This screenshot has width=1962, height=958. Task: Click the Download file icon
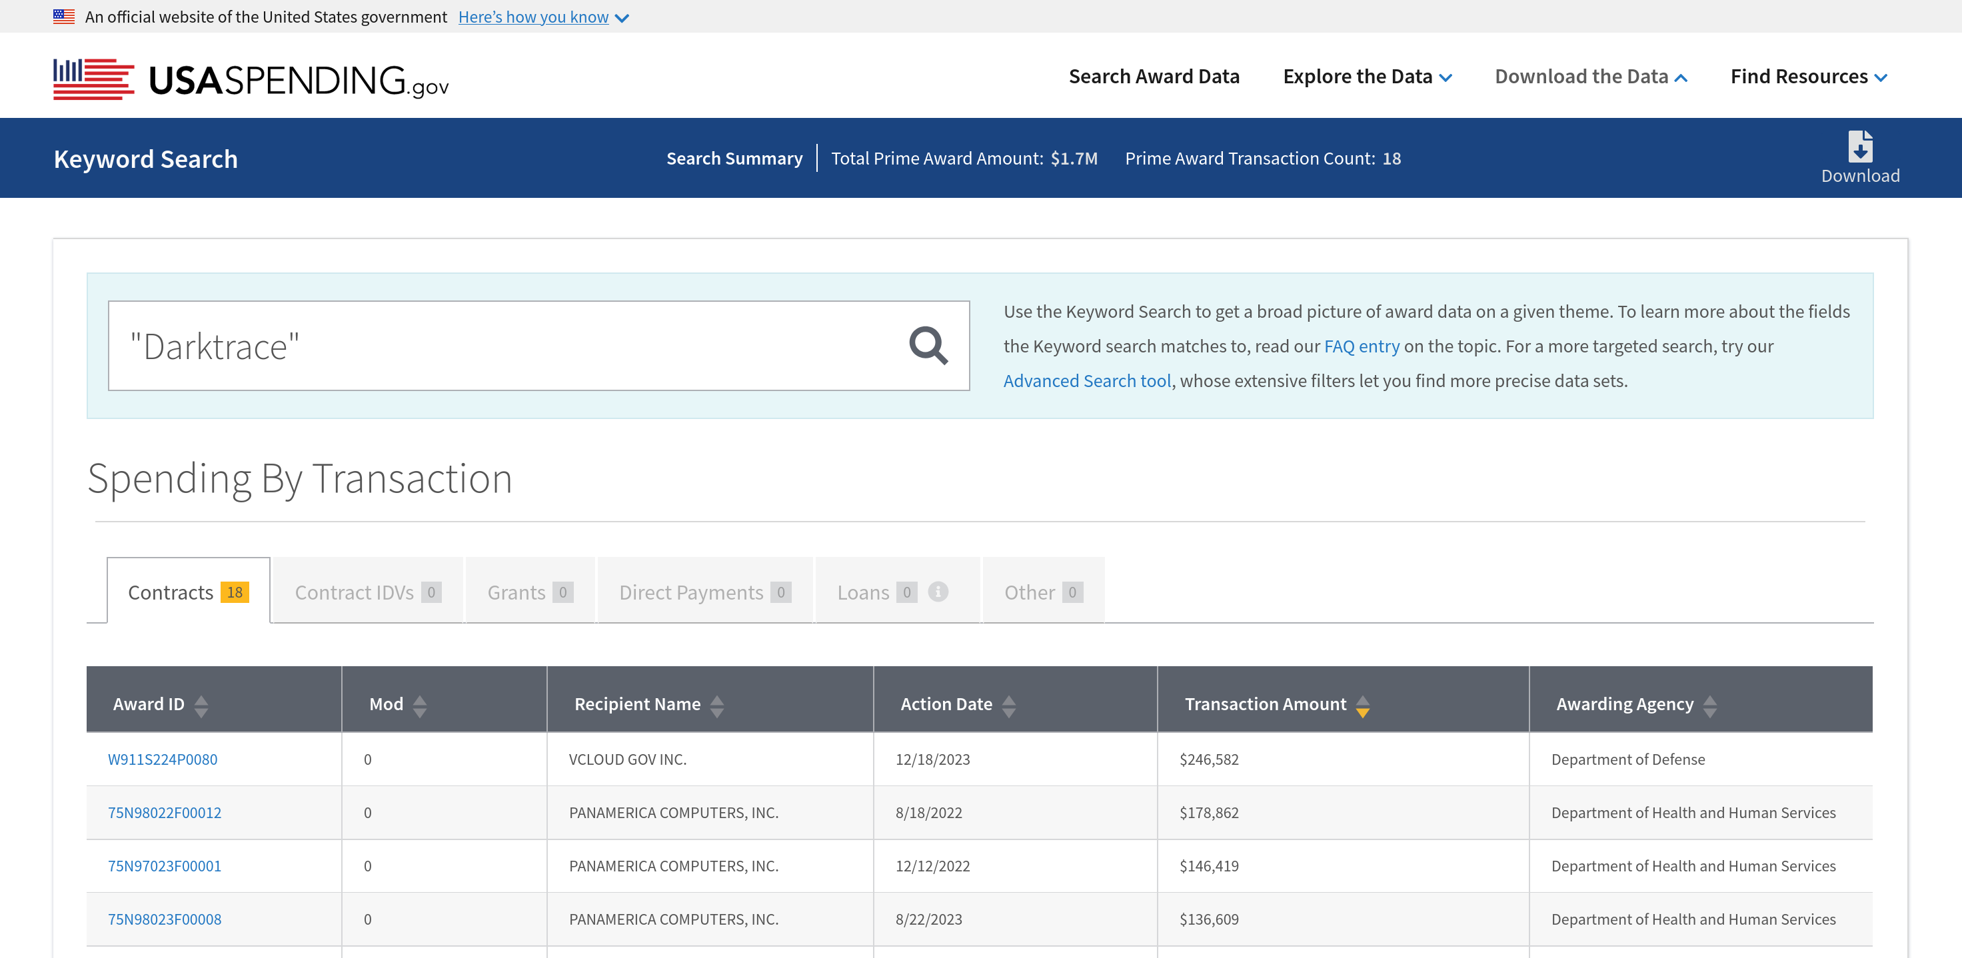[x=1860, y=146]
